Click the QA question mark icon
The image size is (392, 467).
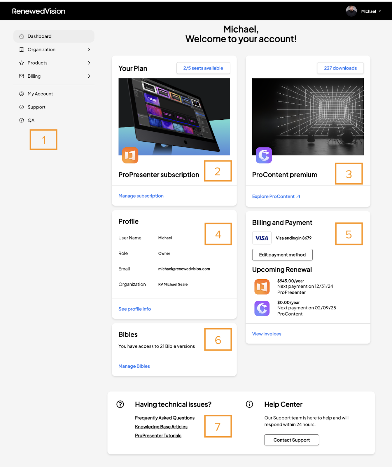pos(22,120)
